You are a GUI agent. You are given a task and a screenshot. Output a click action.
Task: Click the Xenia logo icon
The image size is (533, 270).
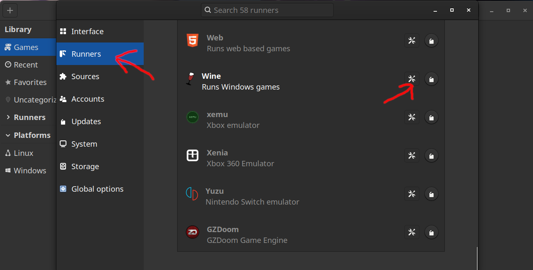192,155
